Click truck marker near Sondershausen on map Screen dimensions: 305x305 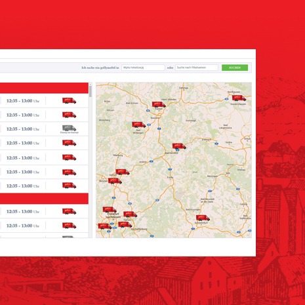tap(239, 98)
